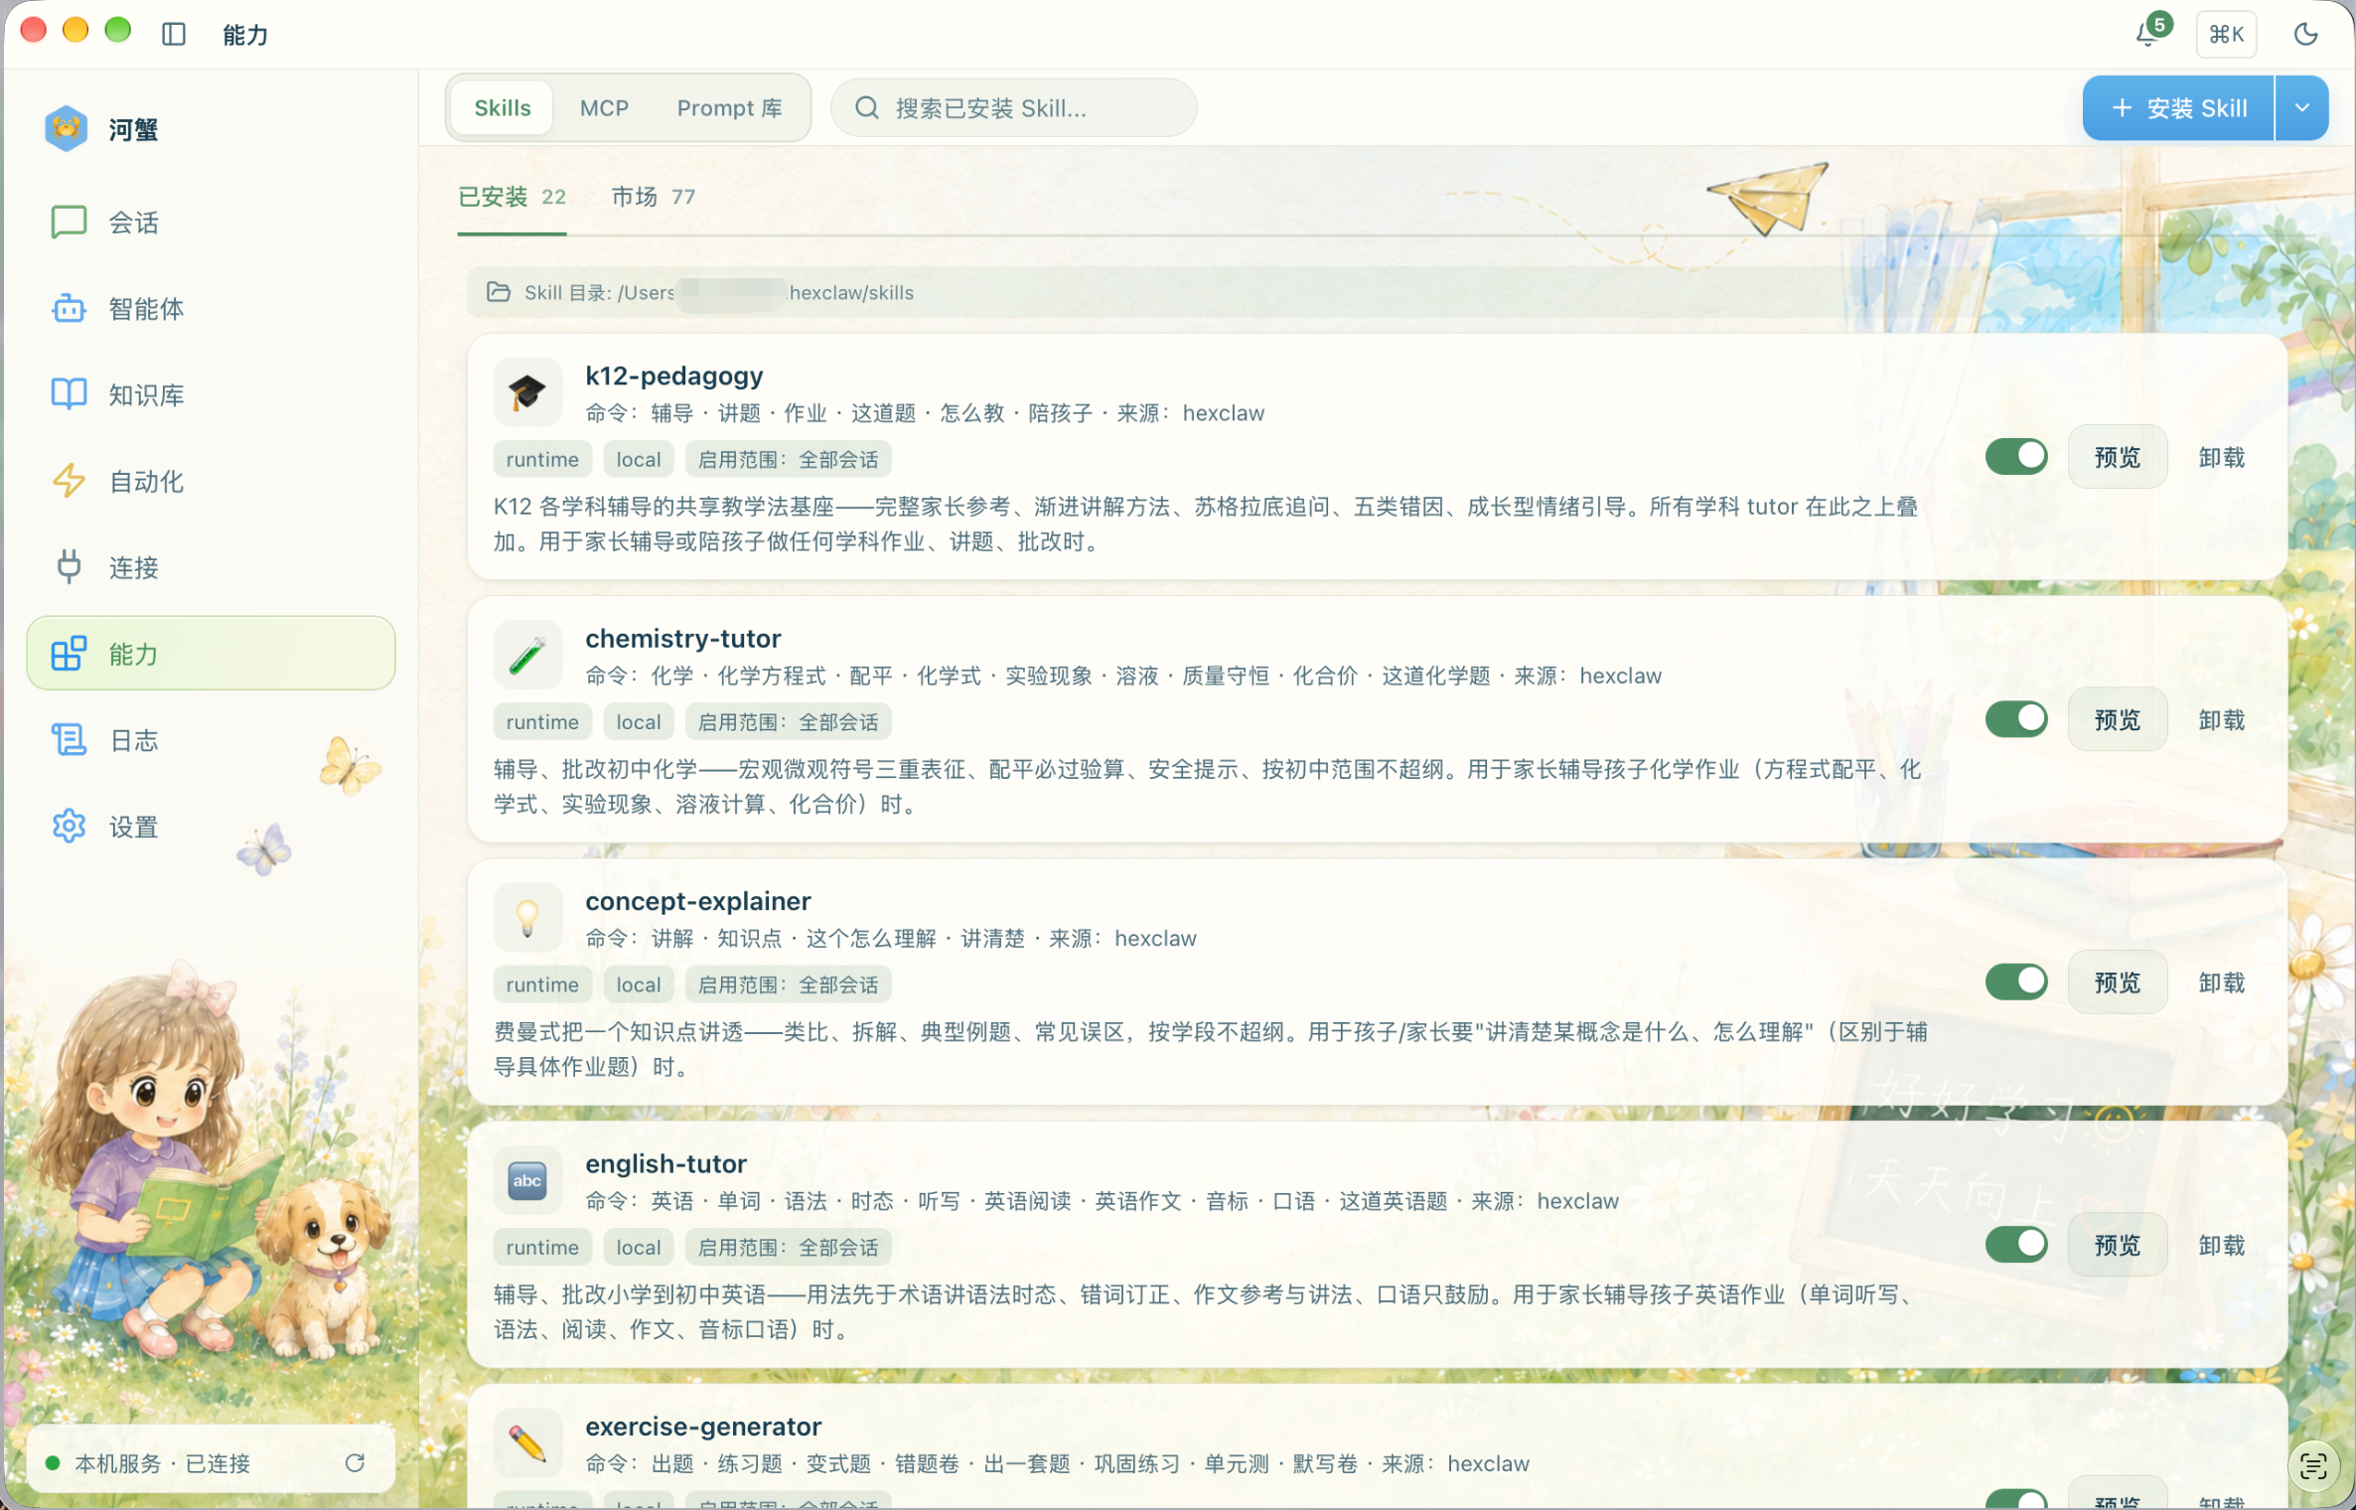This screenshot has height=1510, width=2356.
Task: Switch off the english-tutor toggle
Action: click(x=2016, y=1245)
